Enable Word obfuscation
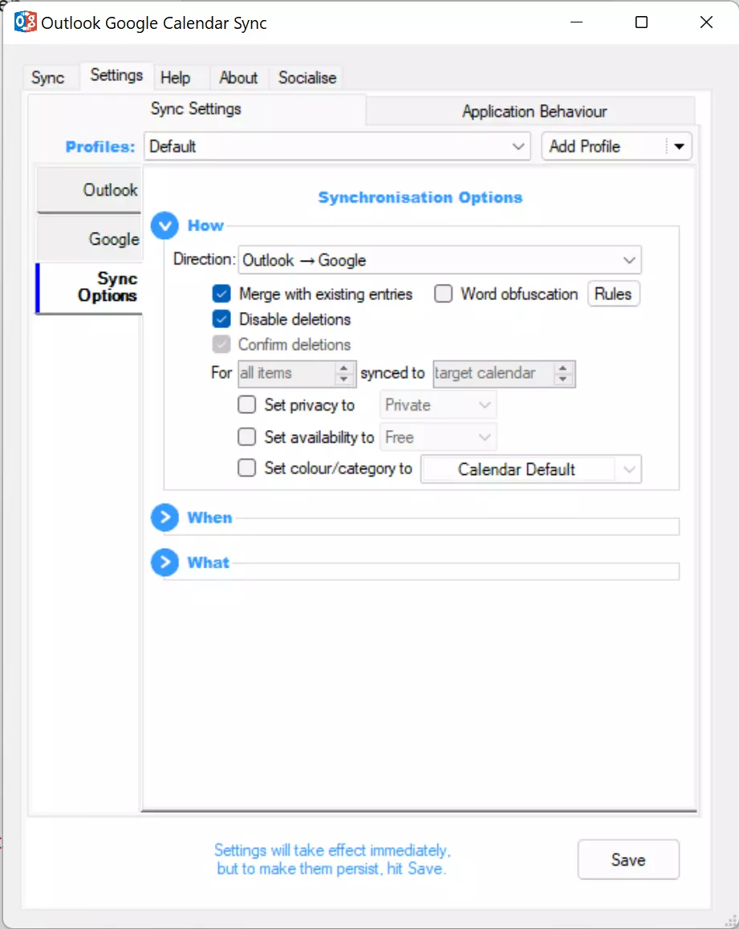The width and height of the screenshot is (739, 929). click(444, 294)
